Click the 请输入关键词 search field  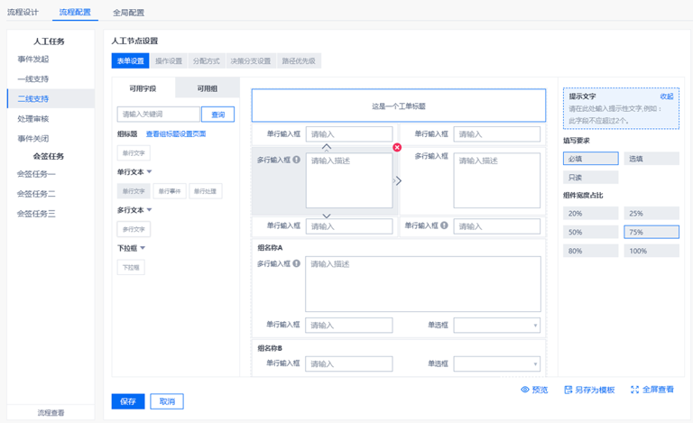(x=159, y=115)
